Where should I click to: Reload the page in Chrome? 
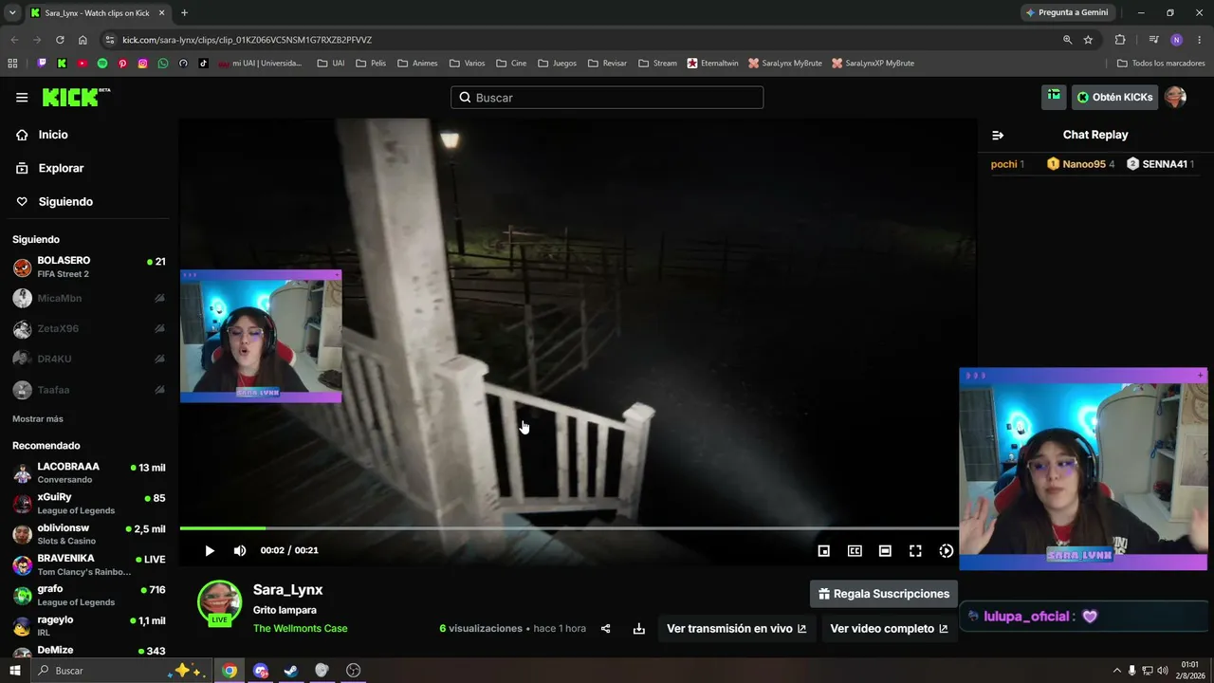pos(60,40)
